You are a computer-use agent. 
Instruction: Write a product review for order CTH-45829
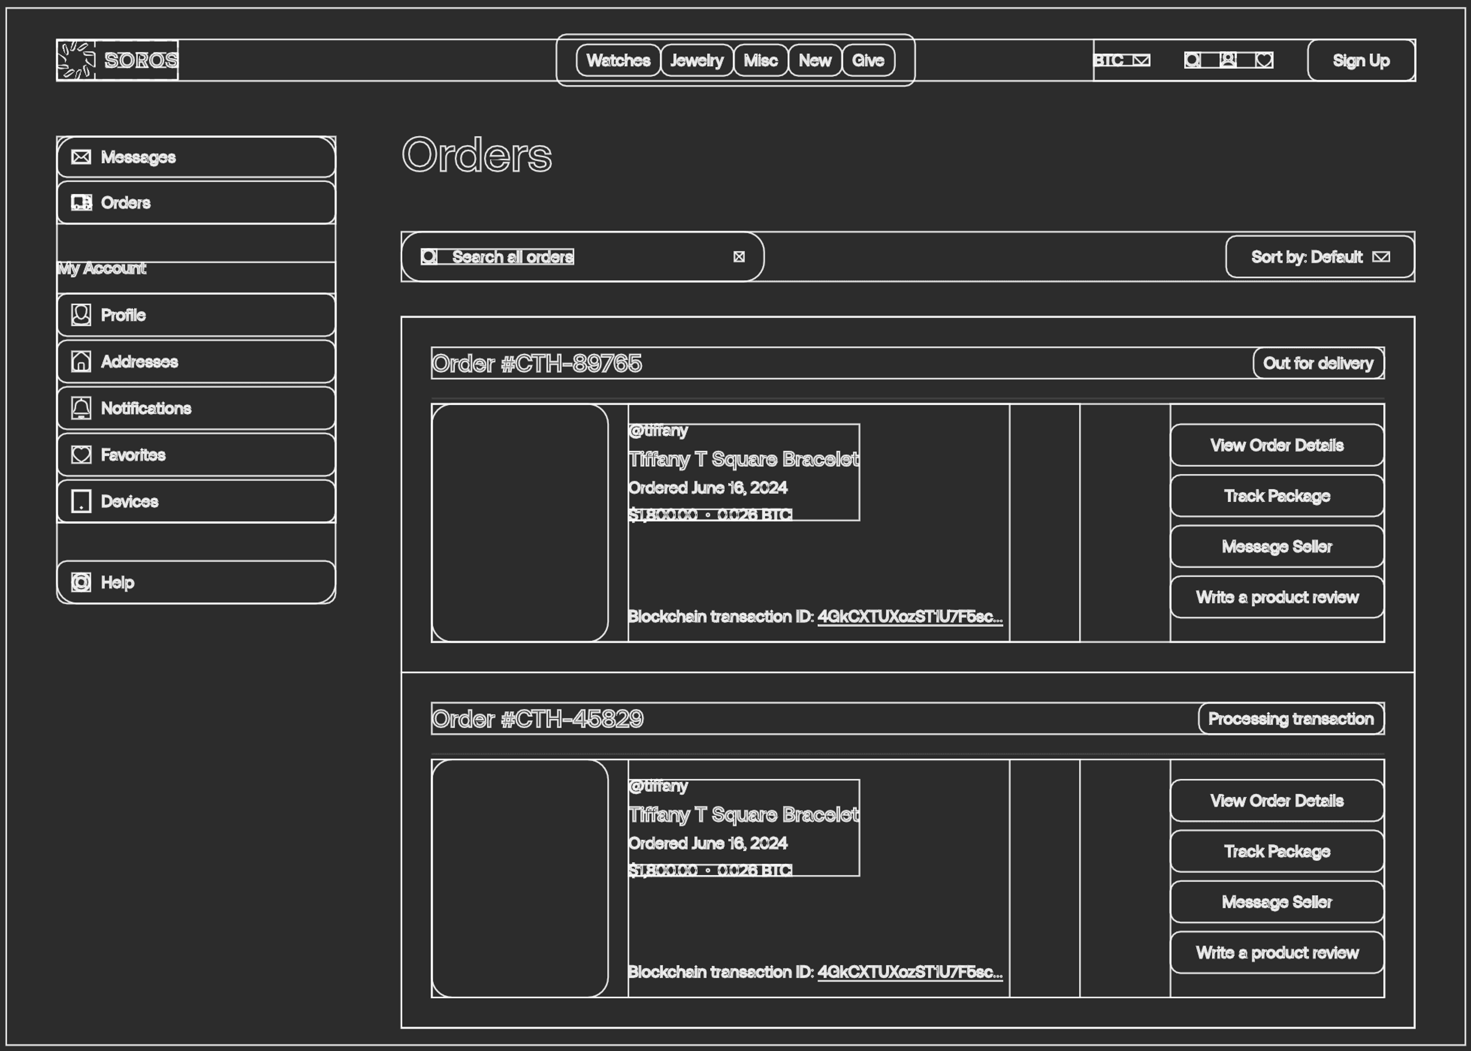[x=1277, y=953]
